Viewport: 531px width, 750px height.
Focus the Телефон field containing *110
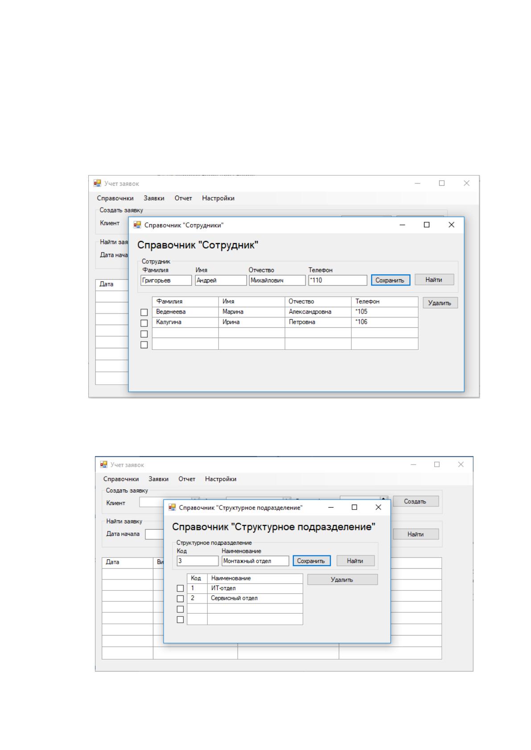coord(338,281)
